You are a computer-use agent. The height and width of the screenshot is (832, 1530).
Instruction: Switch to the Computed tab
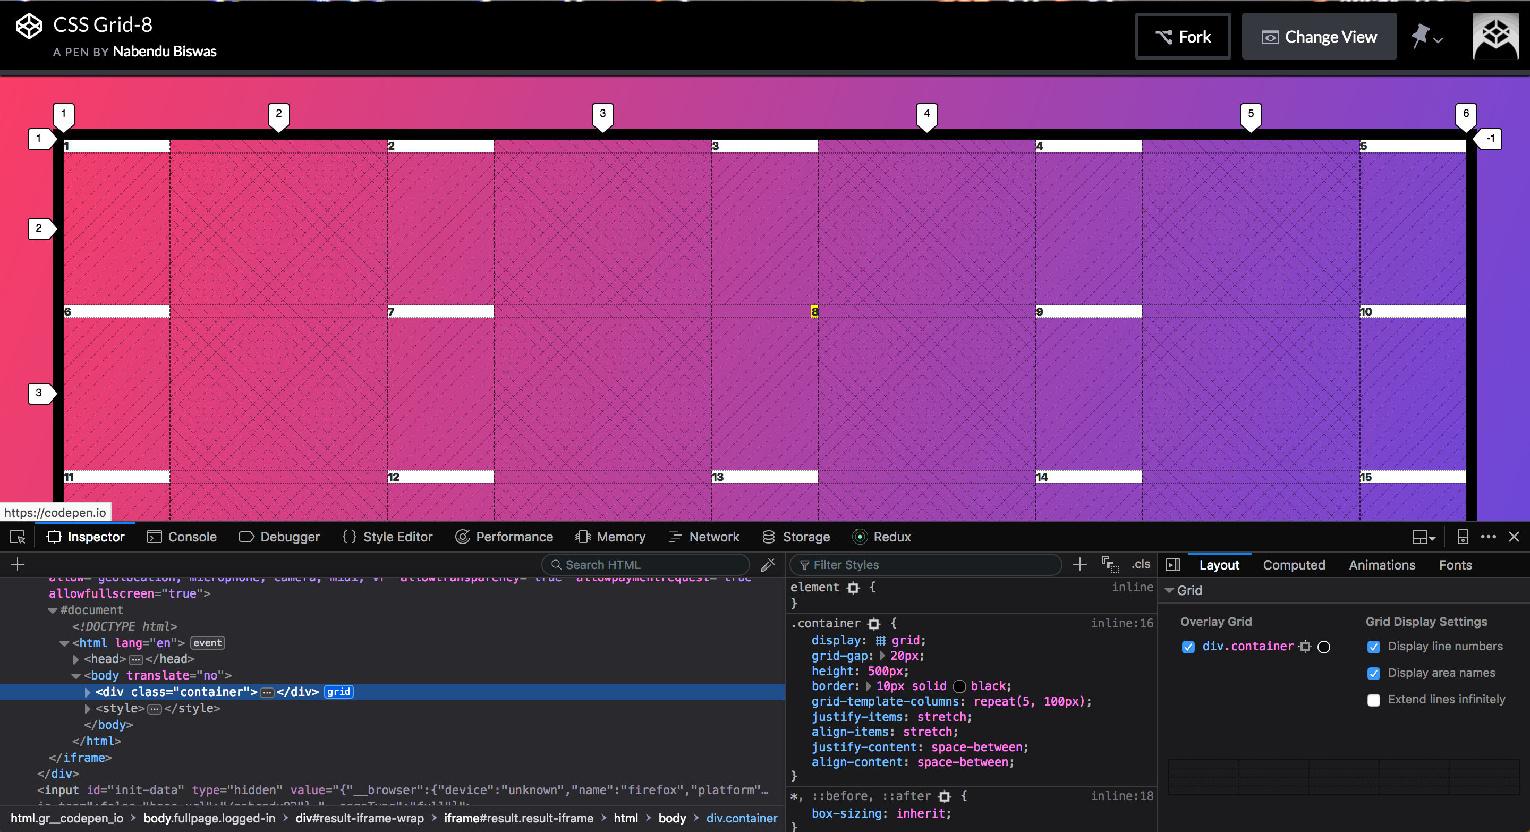(x=1294, y=565)
